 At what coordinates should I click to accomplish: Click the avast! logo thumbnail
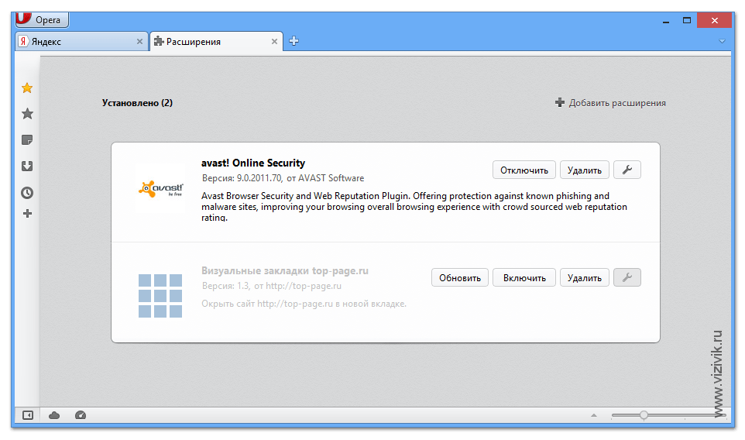(160, 189)
